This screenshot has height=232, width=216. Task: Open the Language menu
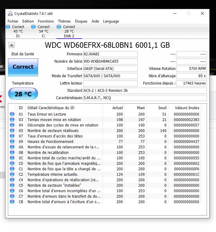point(111,21)
